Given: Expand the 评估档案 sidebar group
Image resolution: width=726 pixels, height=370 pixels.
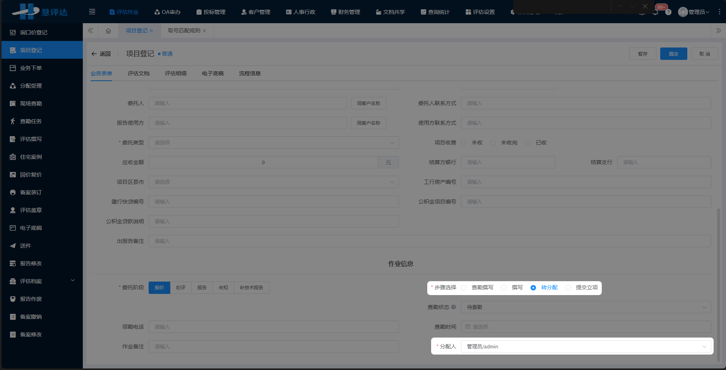Looking at the screenshot, I should [31, 281].
